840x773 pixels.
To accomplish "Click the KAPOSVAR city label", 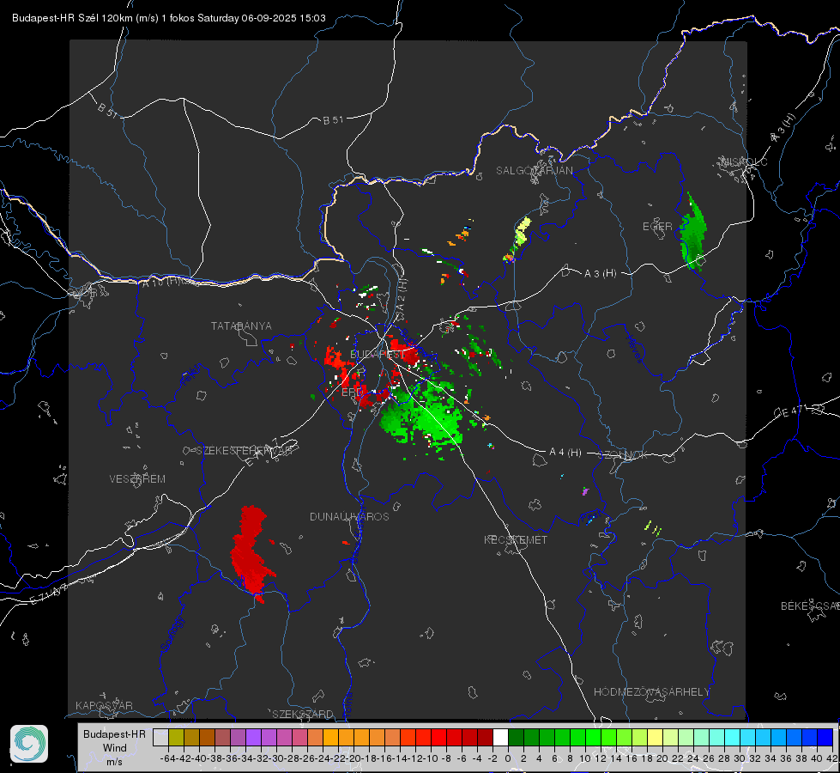I will tap(104, 705).
